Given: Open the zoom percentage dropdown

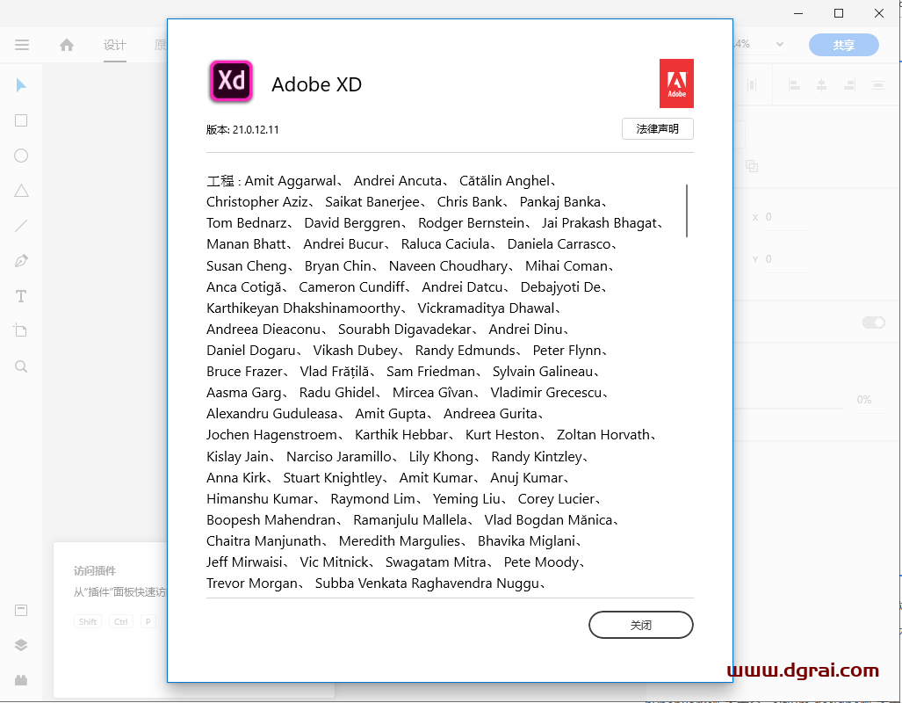Looking at the screenshot, I should [779, 44].
